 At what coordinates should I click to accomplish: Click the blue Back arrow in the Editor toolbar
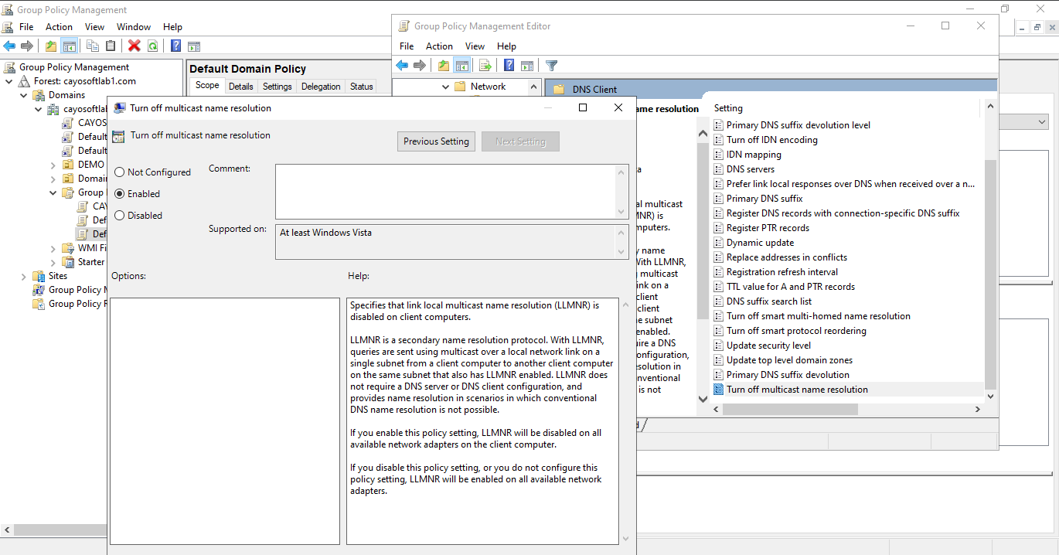click(402, 66)
